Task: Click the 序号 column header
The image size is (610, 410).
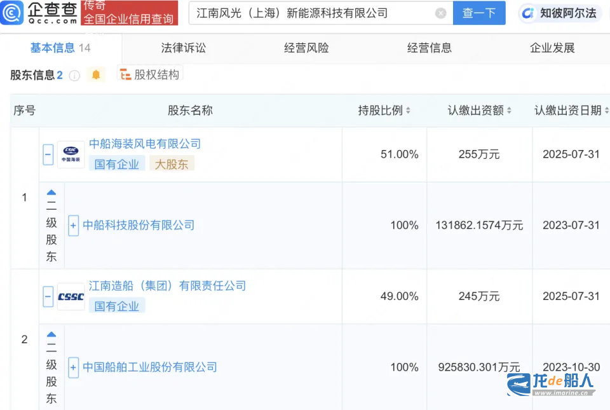Action: (x=25, y=111)
